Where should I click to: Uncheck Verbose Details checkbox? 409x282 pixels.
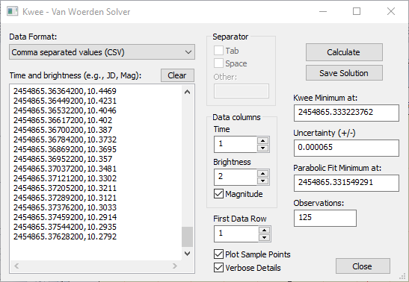(x=218, y=268)
